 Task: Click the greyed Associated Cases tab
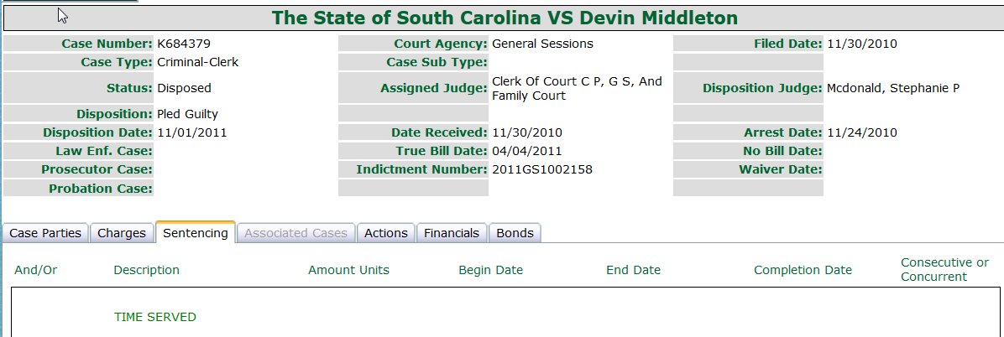(x=295, y=233)
